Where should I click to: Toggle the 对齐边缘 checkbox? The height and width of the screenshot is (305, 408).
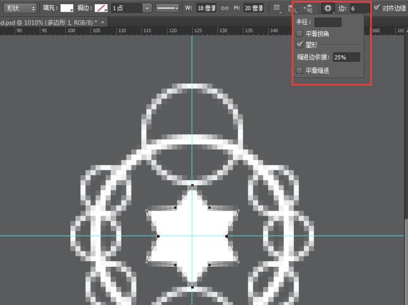click(376, 8)
